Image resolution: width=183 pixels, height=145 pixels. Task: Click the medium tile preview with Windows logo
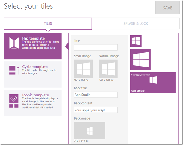tap(140, 60)
